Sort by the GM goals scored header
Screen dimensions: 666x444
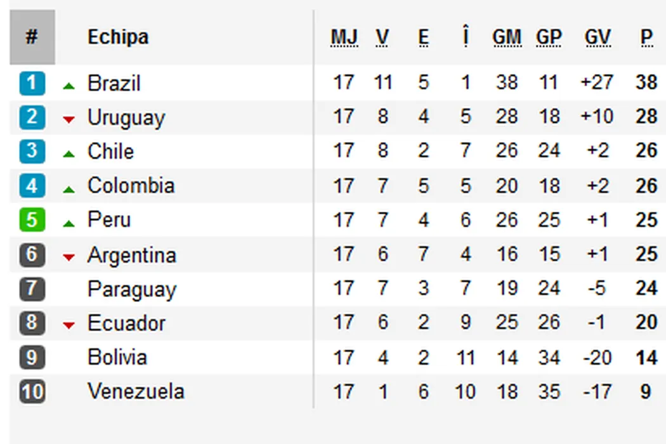tap(506, 38)
